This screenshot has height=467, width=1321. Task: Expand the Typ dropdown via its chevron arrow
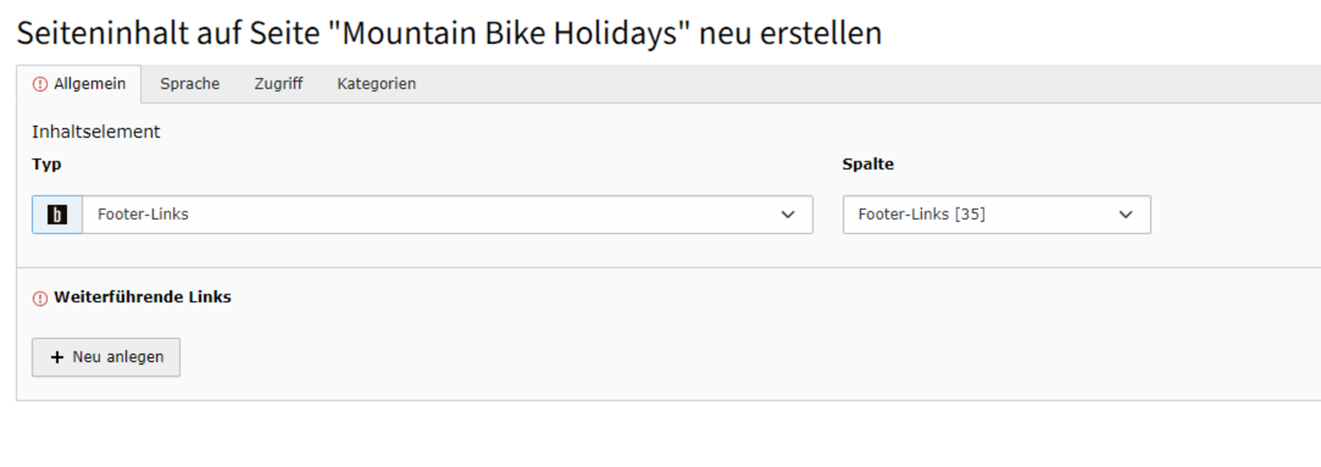click(x=787, y=214)
